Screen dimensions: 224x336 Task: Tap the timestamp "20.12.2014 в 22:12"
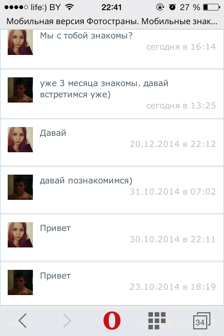pyautogui.click(x=173, y=144)
